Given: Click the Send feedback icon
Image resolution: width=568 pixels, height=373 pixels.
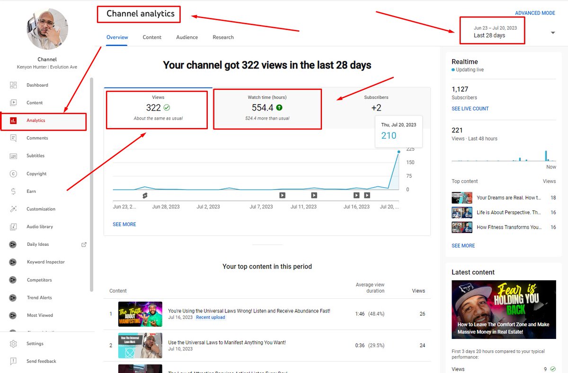Looking at the screenshot, I should click(13, 361).
